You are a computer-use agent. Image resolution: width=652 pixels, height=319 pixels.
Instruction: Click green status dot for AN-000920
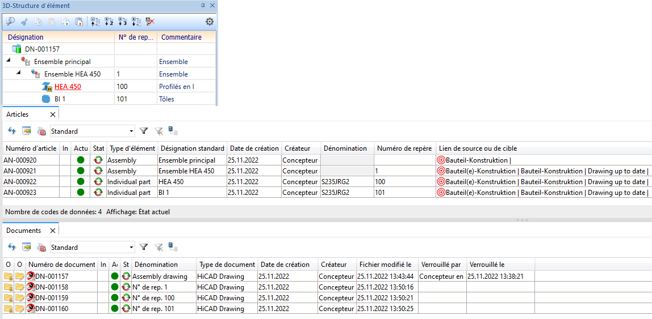(x=81, y=160)
